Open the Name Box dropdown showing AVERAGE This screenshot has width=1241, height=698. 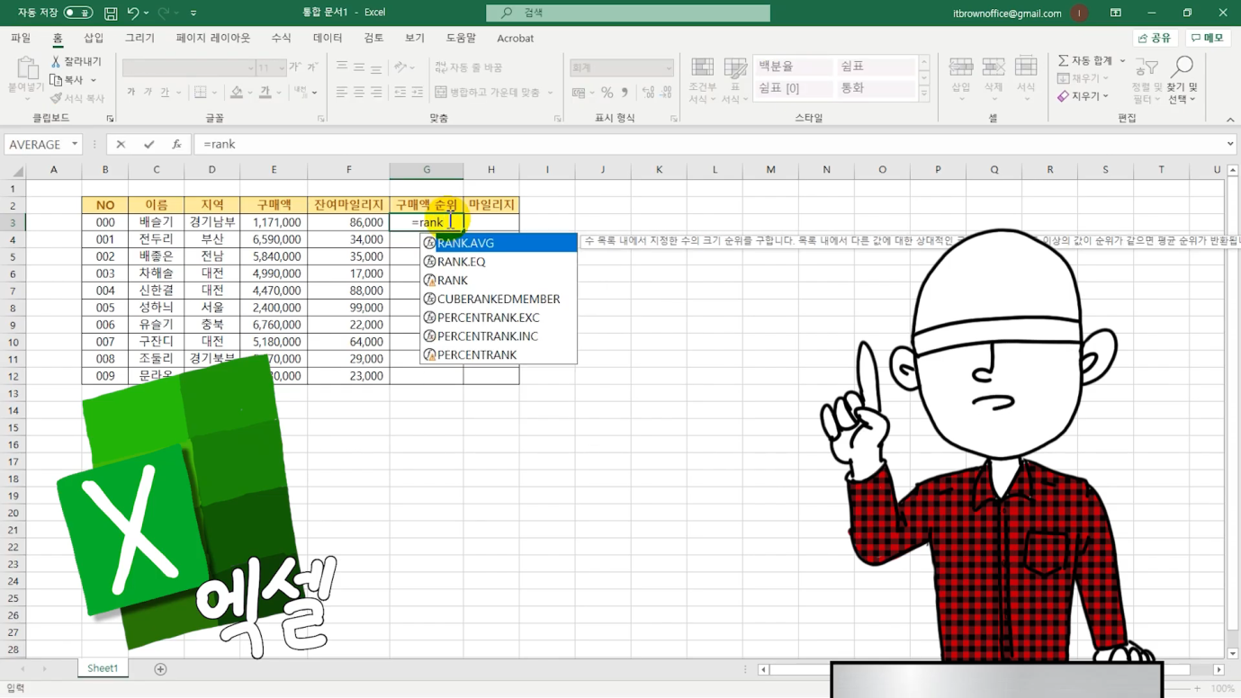75,145
